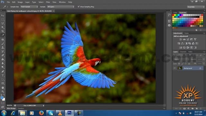206x116 pixels.
Task: Select the Healing Brush tool
Action: (x=3, y=39)
